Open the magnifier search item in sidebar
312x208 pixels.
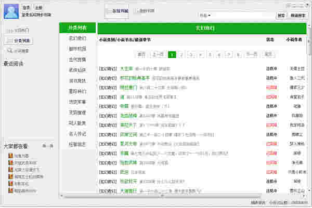coord(18,51)
